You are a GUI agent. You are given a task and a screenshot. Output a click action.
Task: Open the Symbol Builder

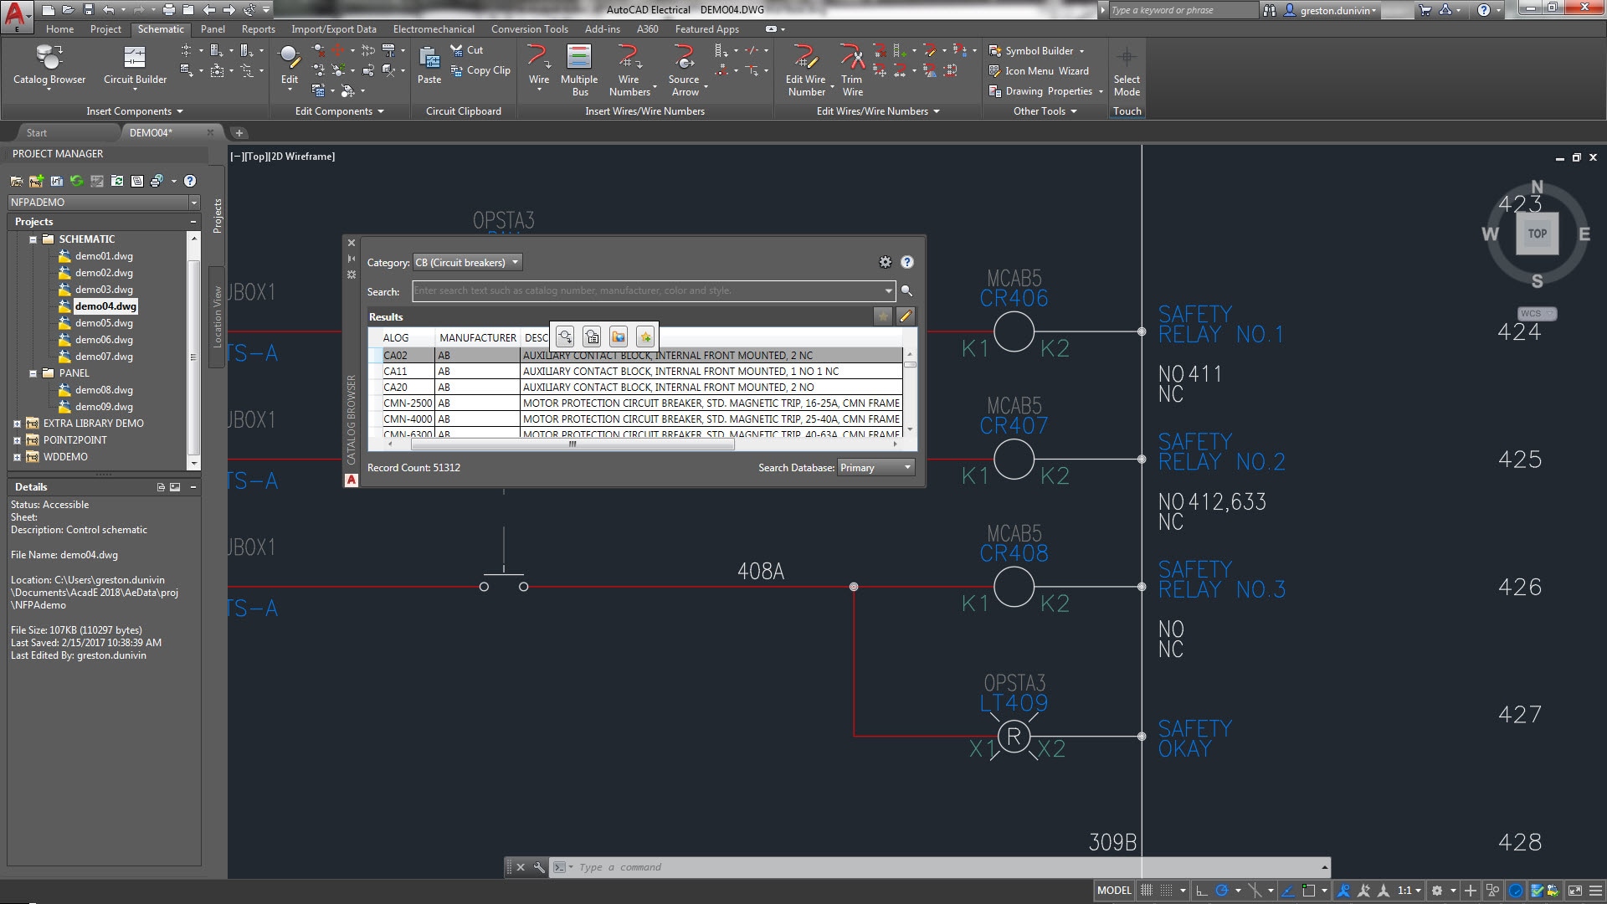[1036, 51]
